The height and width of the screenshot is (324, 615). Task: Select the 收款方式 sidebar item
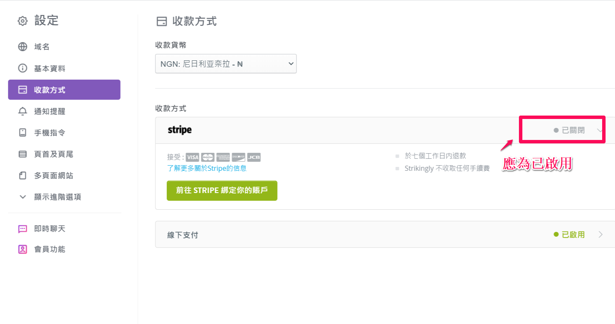point(64,90)
